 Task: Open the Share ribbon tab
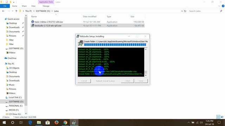point(24,6)
